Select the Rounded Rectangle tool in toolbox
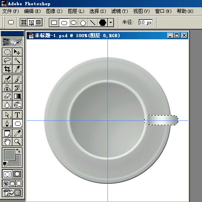The image size is (202, 202). (x=17, y=123)
